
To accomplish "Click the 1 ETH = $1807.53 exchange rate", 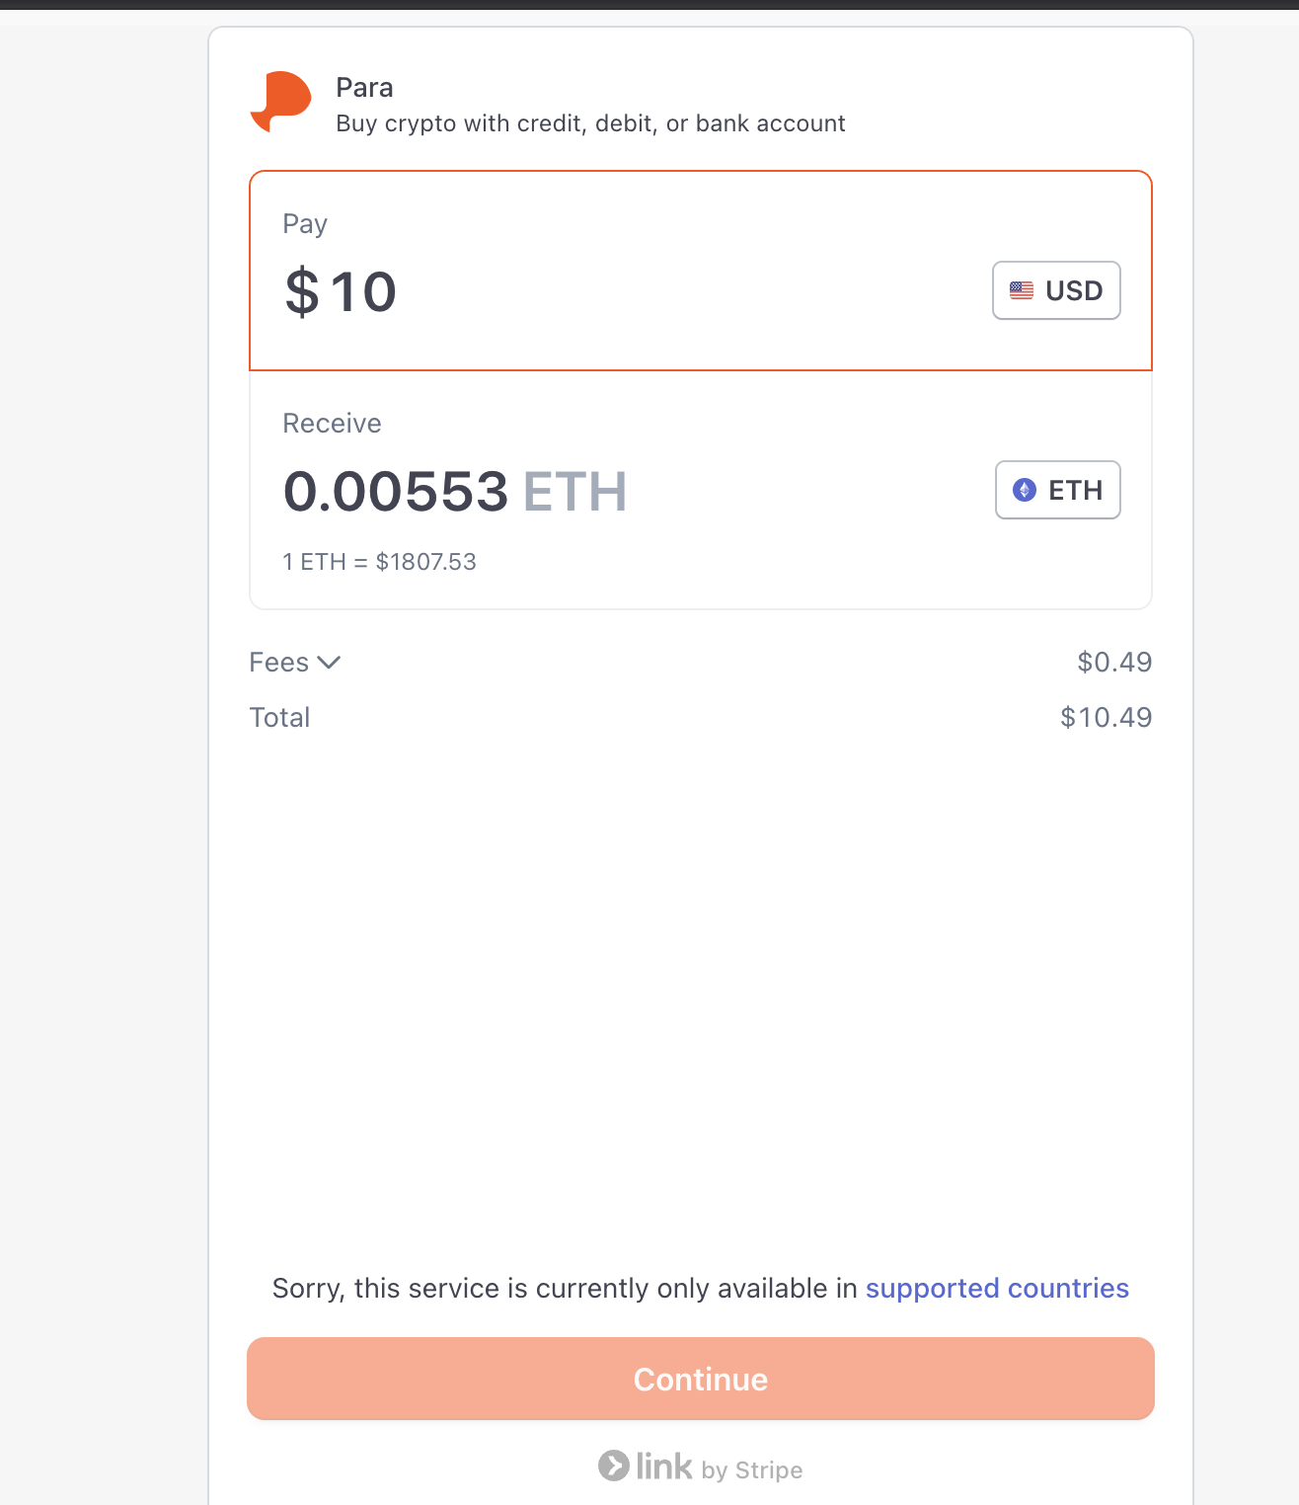I will pos(379,562).
